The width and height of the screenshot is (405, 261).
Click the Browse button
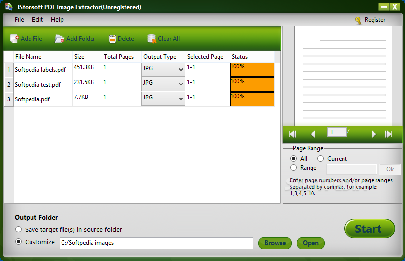point(275,243)
